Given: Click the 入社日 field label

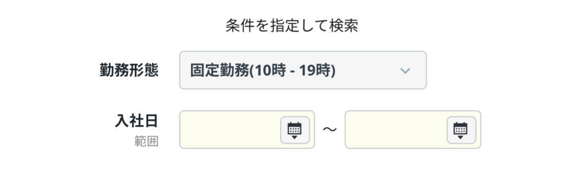Looking at the screenshot, I should [x=137, y=121].
